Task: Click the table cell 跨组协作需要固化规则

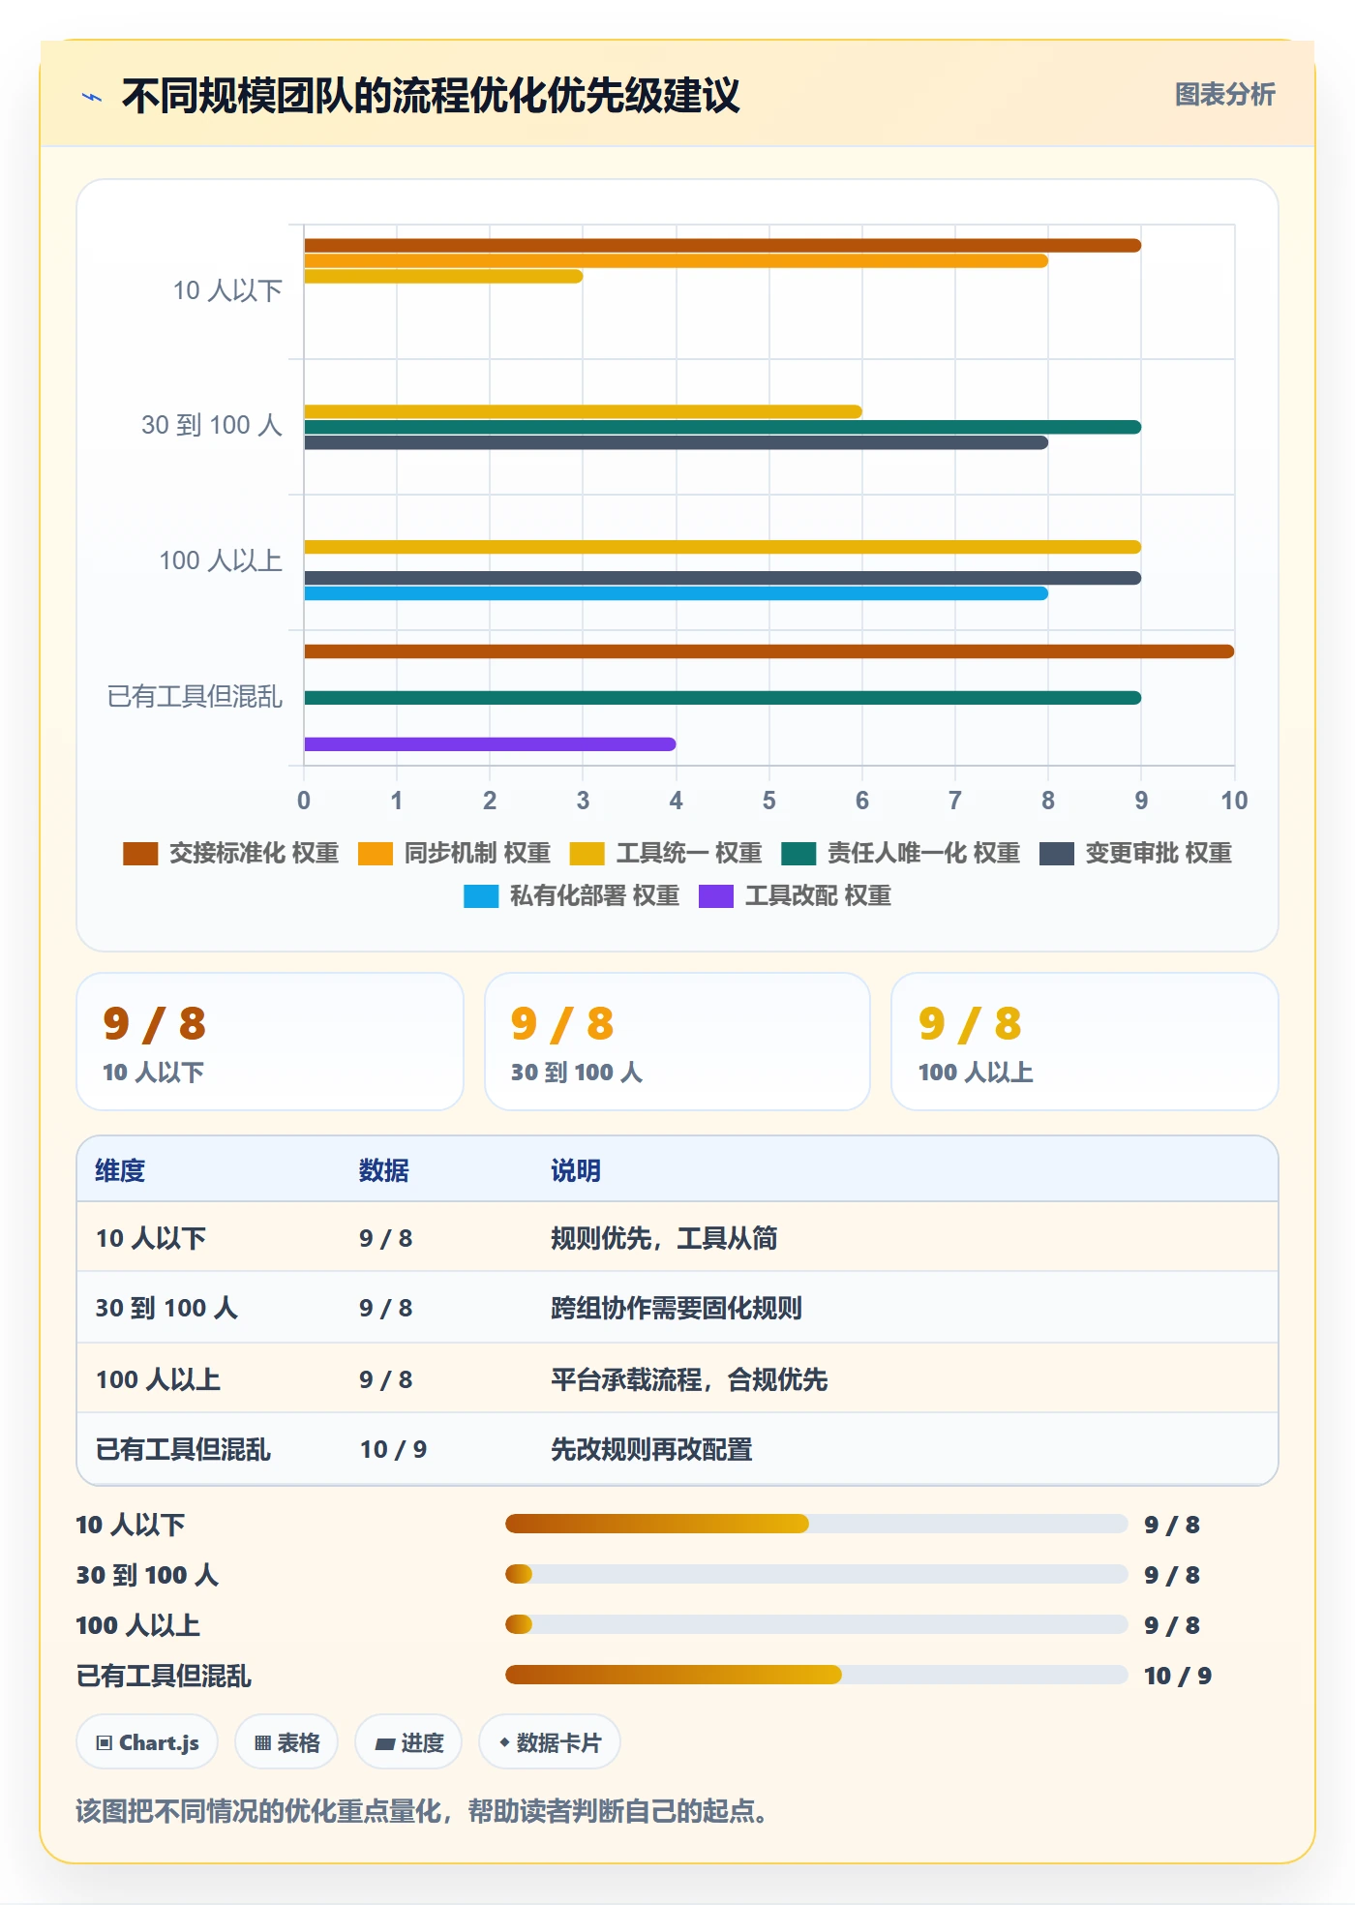Action: (x=676, y=1308)
